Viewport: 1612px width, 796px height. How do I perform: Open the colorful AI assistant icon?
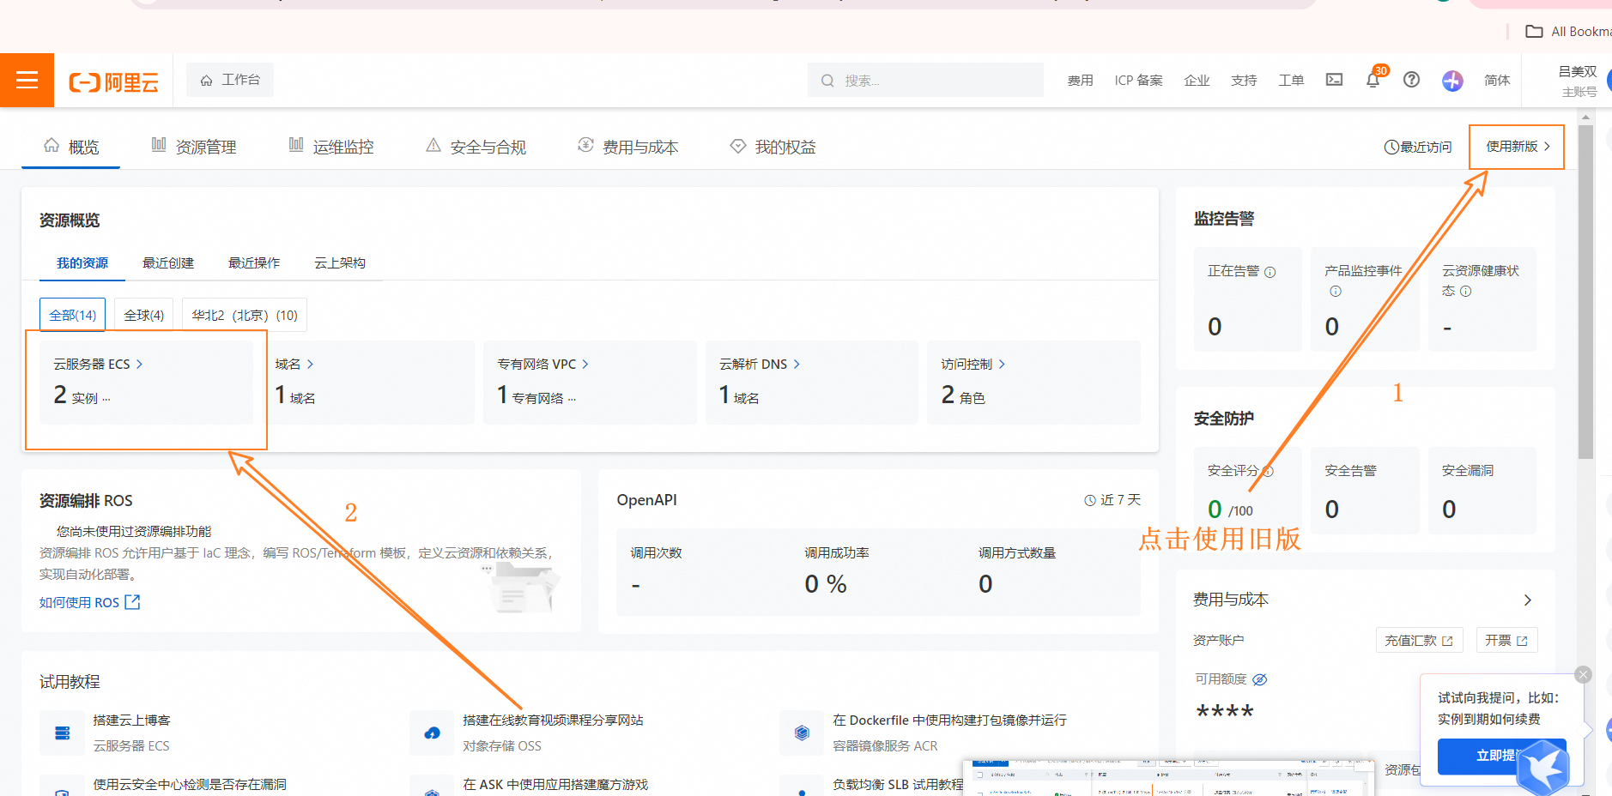(1452, 81)
